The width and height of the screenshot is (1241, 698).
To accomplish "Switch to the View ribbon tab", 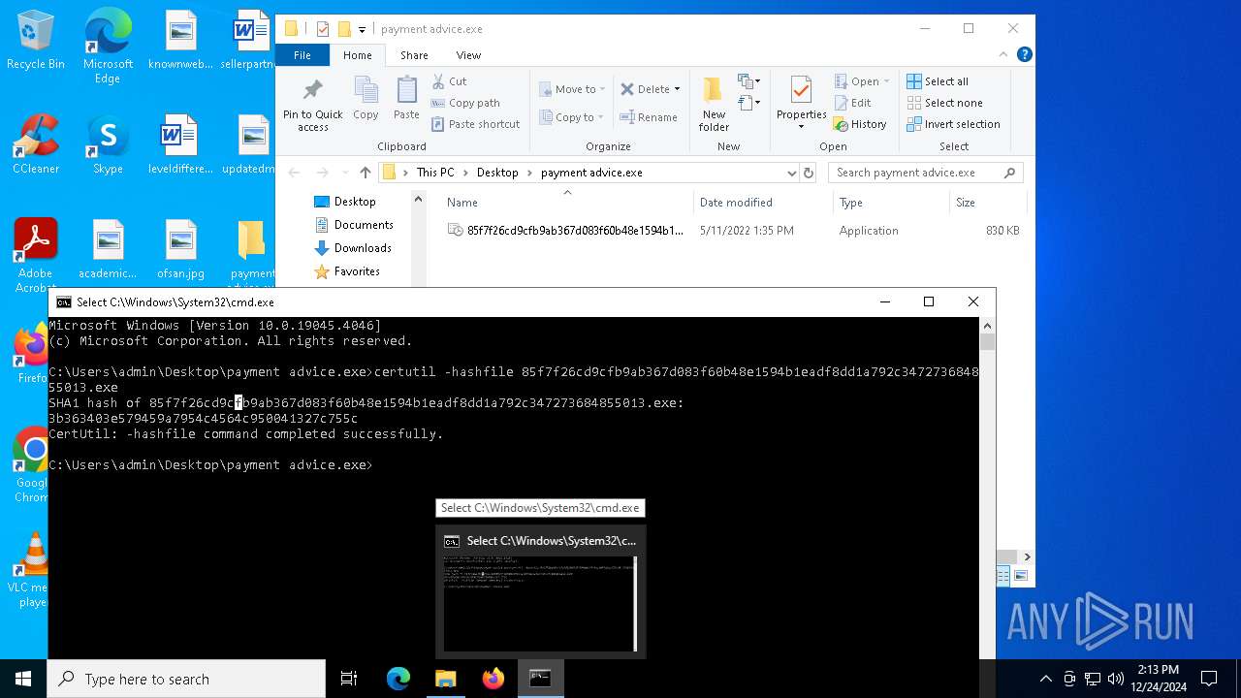I will (x=468, y=55).
